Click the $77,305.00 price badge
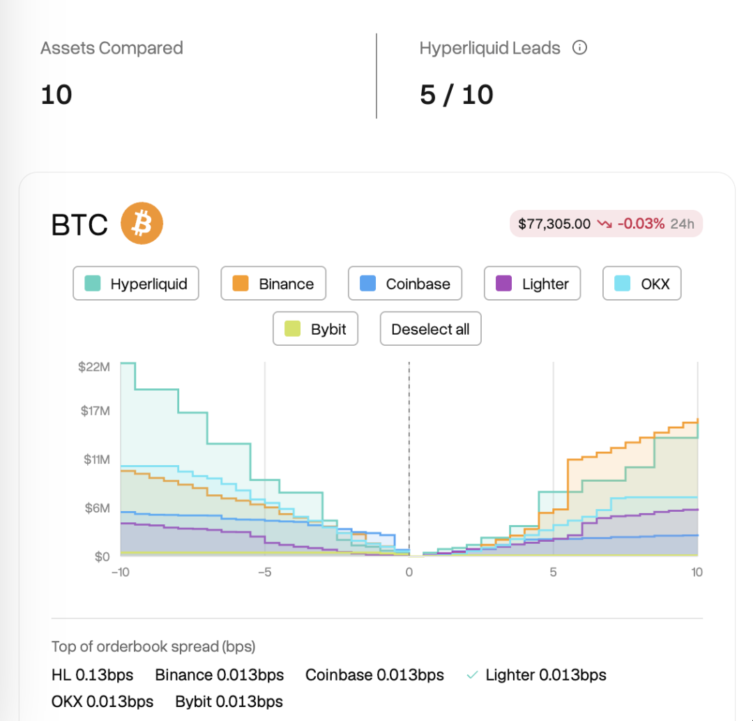Screen dimensions: 753x721 pyautogui.click(x=606, y=224)
